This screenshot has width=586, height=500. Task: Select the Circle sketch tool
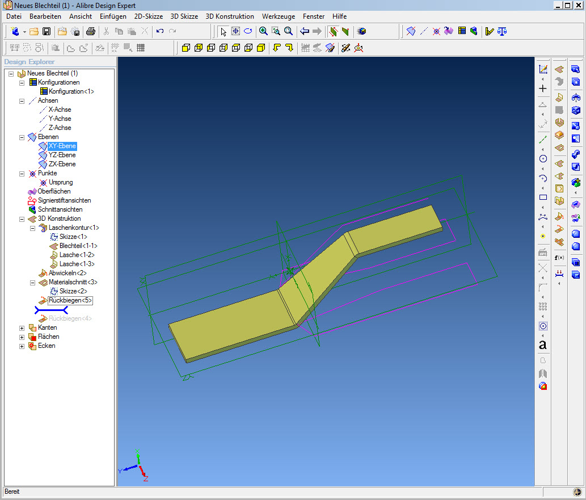pyautogui.click(x=543, y=159)
